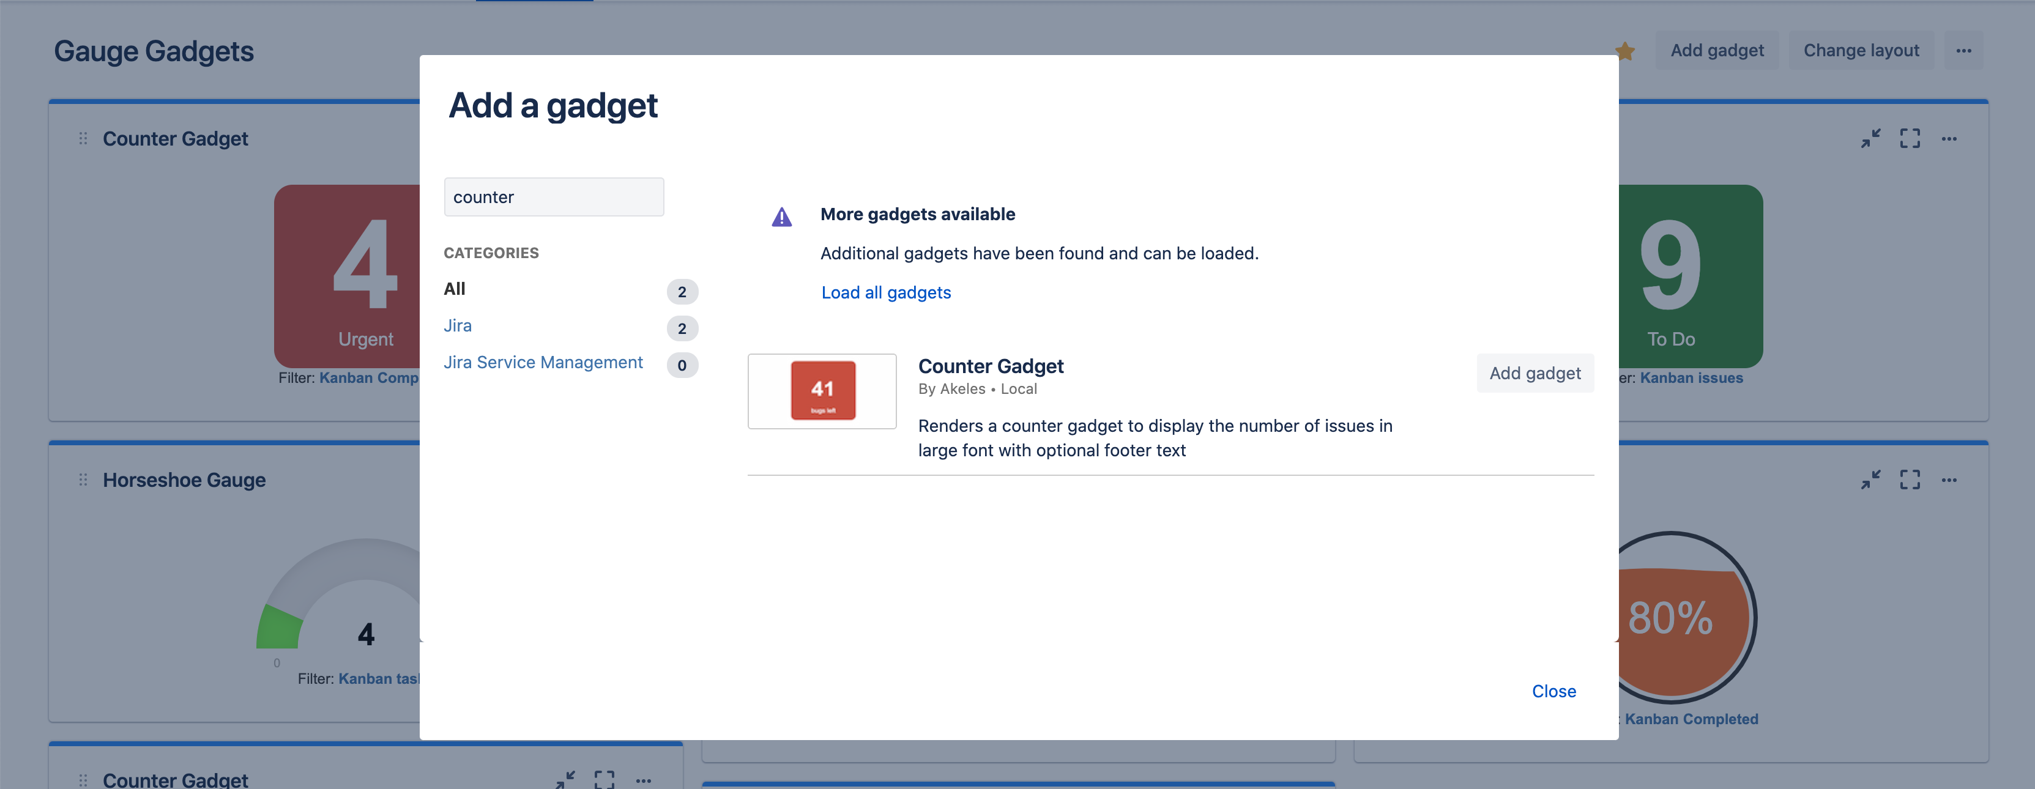Image resolution: width=2035 pixels, height=789 pixels.
Task: Maximize the bottom Counter Gadget
Action: pos(605,780)
